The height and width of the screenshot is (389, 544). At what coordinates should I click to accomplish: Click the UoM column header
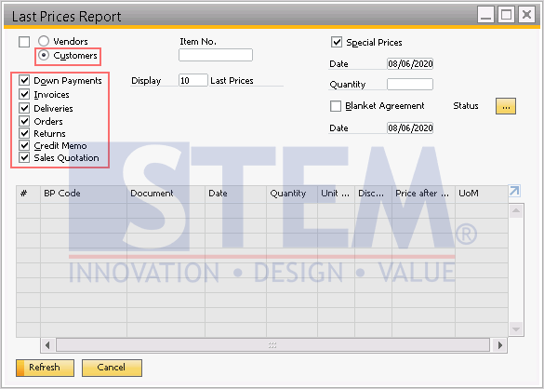click(x=482, y=194)
